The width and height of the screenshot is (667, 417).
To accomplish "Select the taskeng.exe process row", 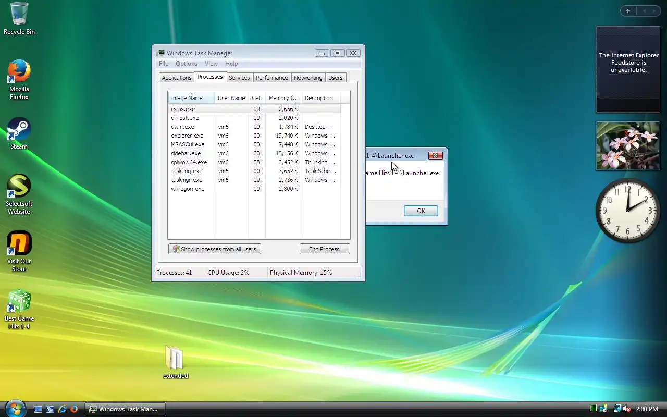I will click(254, 171).
